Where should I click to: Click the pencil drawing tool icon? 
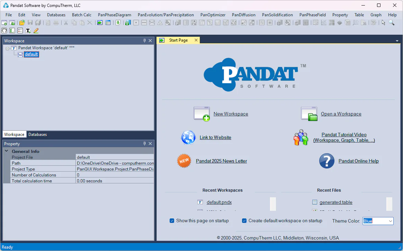36,31
